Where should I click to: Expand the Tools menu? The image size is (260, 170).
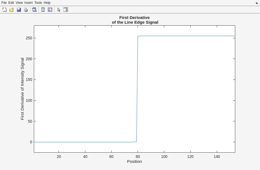coord(38,3)
